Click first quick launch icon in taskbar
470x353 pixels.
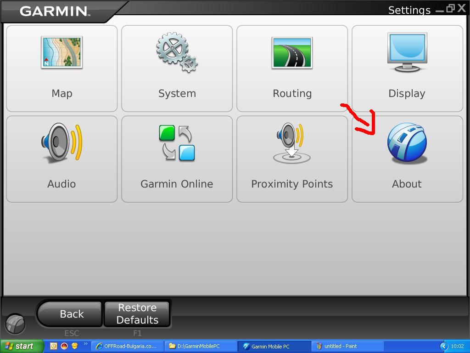coord(54,346)
